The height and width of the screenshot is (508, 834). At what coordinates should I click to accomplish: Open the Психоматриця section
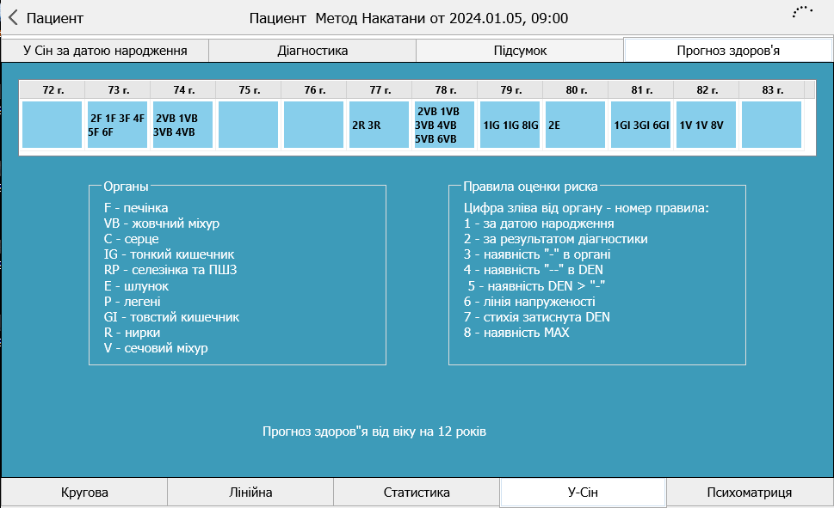coord(749,493)
